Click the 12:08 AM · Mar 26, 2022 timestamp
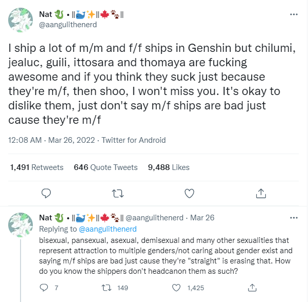Image resolution: width=308 pixels, height=302 pixels. pos(52,140)
